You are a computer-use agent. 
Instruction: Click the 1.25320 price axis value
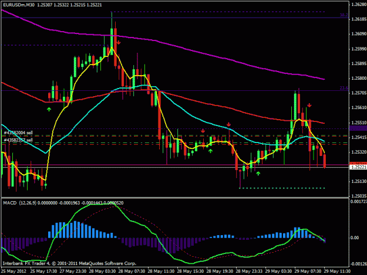tap(359, 152)
